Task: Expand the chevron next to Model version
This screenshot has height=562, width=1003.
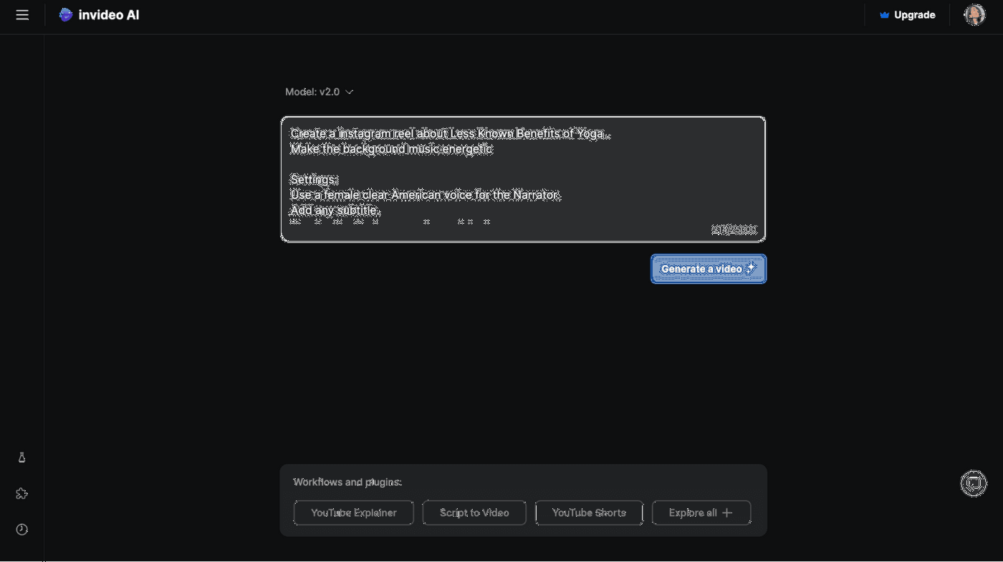Action: coord(349,92)
